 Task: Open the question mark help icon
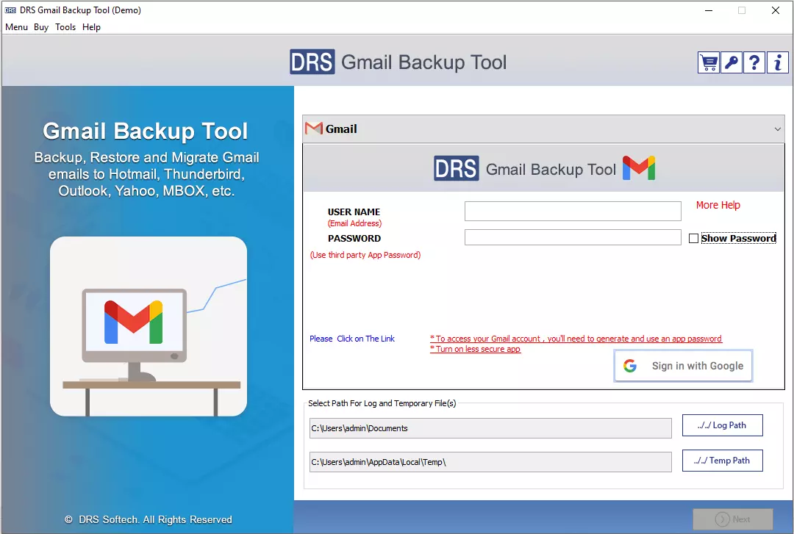754,62
